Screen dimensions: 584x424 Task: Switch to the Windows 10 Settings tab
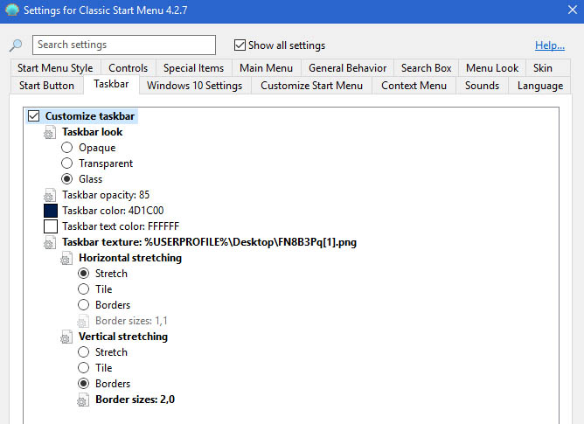tap(194, 86)
